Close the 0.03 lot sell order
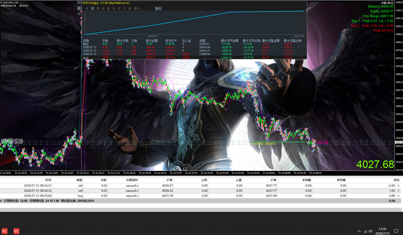This screenshot has width=403, height=235. [398, 190]
